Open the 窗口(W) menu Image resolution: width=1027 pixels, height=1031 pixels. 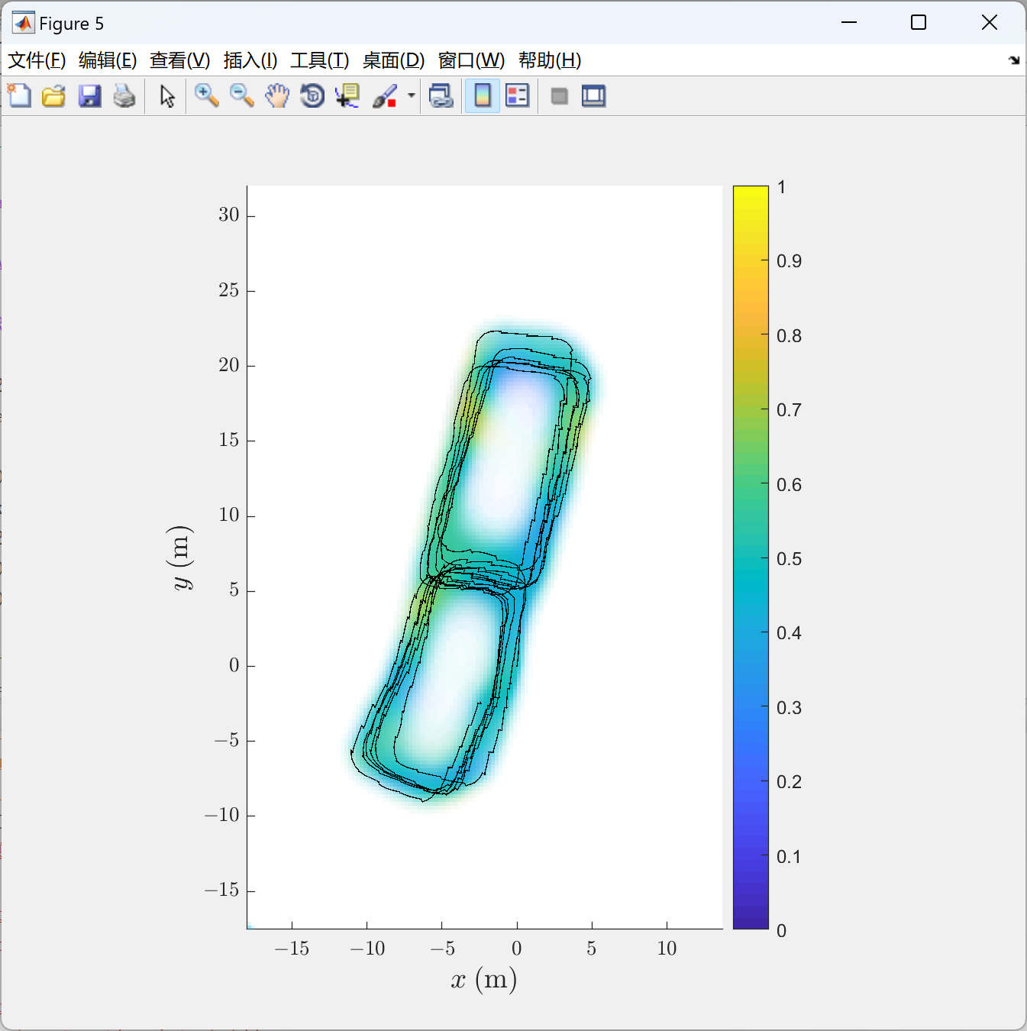tap(471, 60)
